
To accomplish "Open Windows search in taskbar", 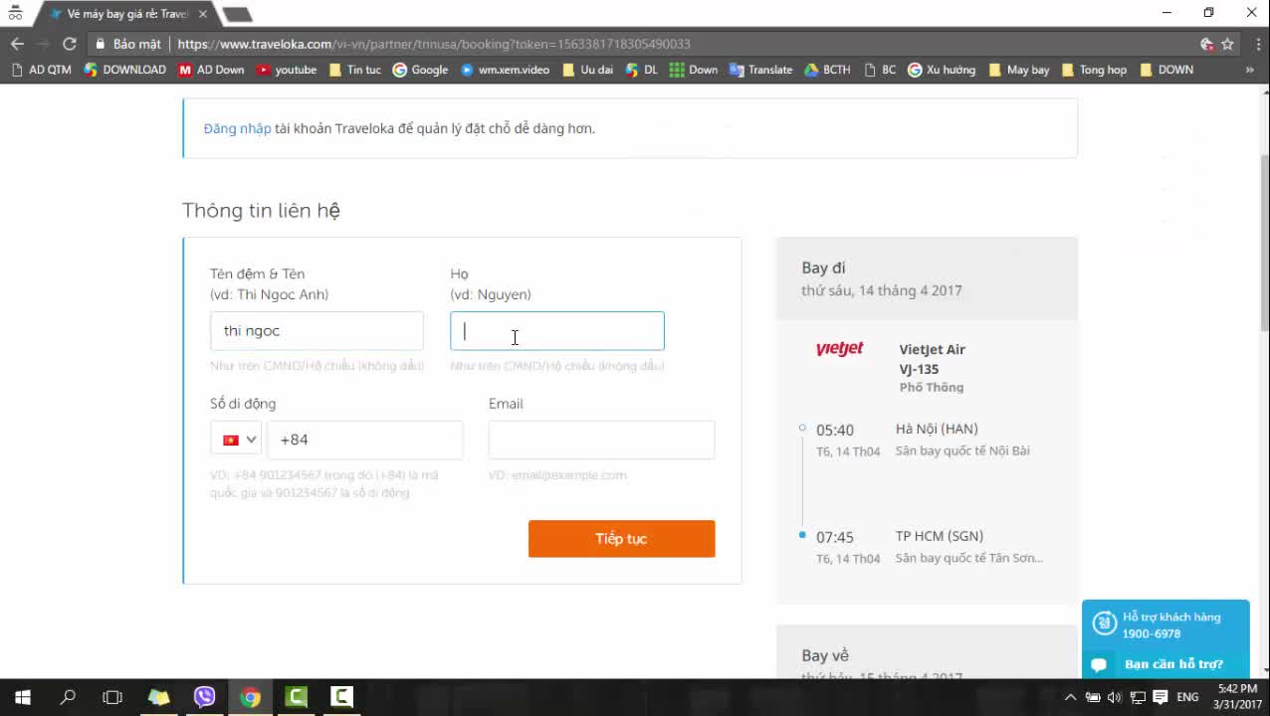I will click(x=68, y=697).
